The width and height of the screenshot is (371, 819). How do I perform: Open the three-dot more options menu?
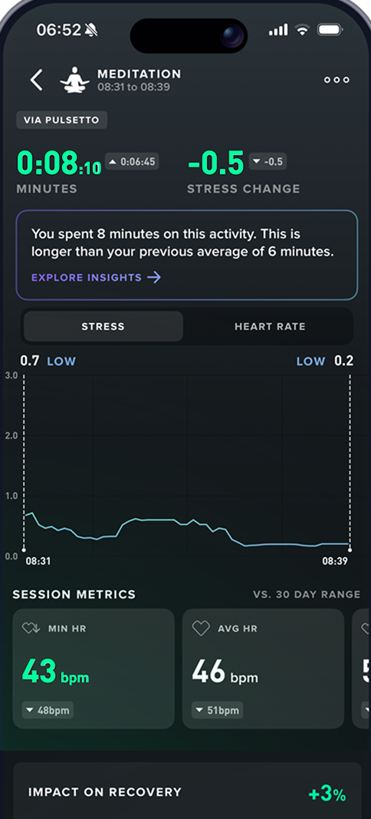click(337, 80)
